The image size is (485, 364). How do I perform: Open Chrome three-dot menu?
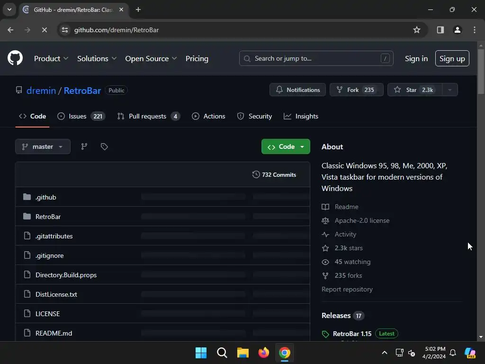(x=475, y=30)
